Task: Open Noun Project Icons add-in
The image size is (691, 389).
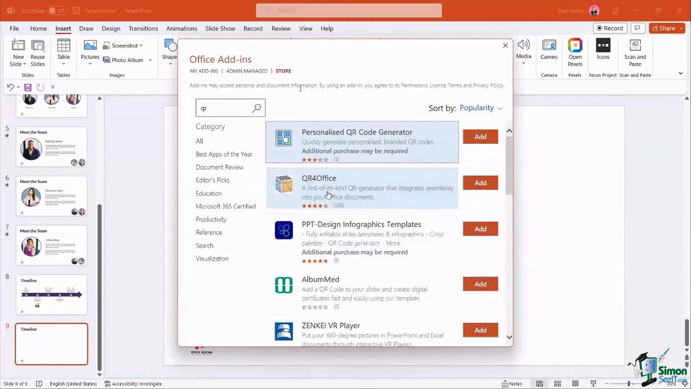Action: tap(603, 49)
